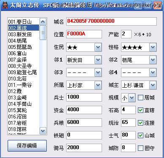Select 016.沼田 in castle list
This screenshot has height=158, width=164.
(x=24, y=116)
